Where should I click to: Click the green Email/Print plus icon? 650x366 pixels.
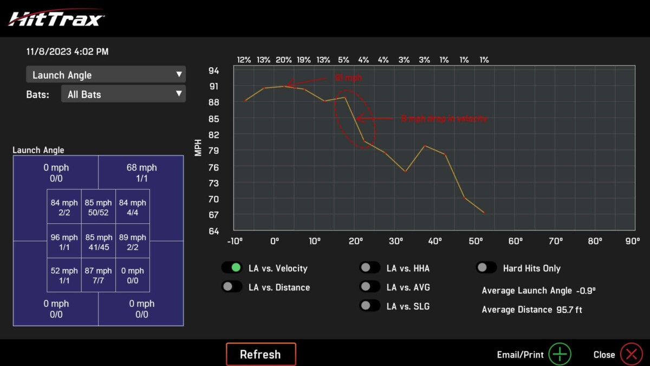tap(560, 354)
